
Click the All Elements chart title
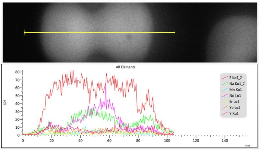(125, 67)
